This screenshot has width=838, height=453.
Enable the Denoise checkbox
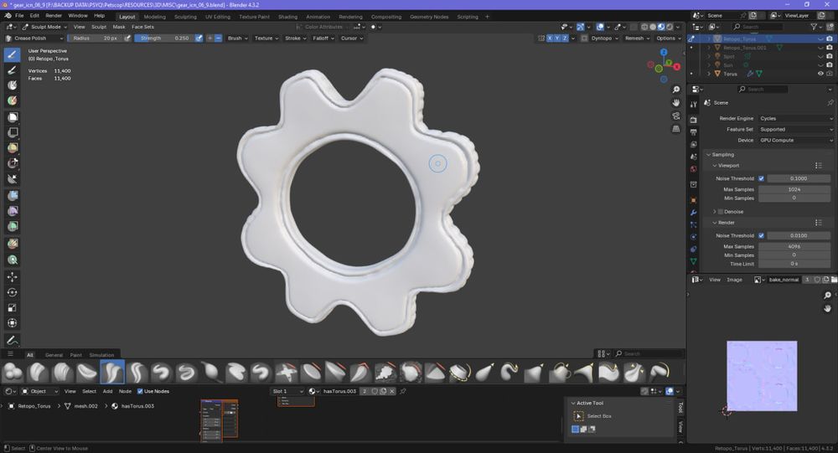point(721,212)
